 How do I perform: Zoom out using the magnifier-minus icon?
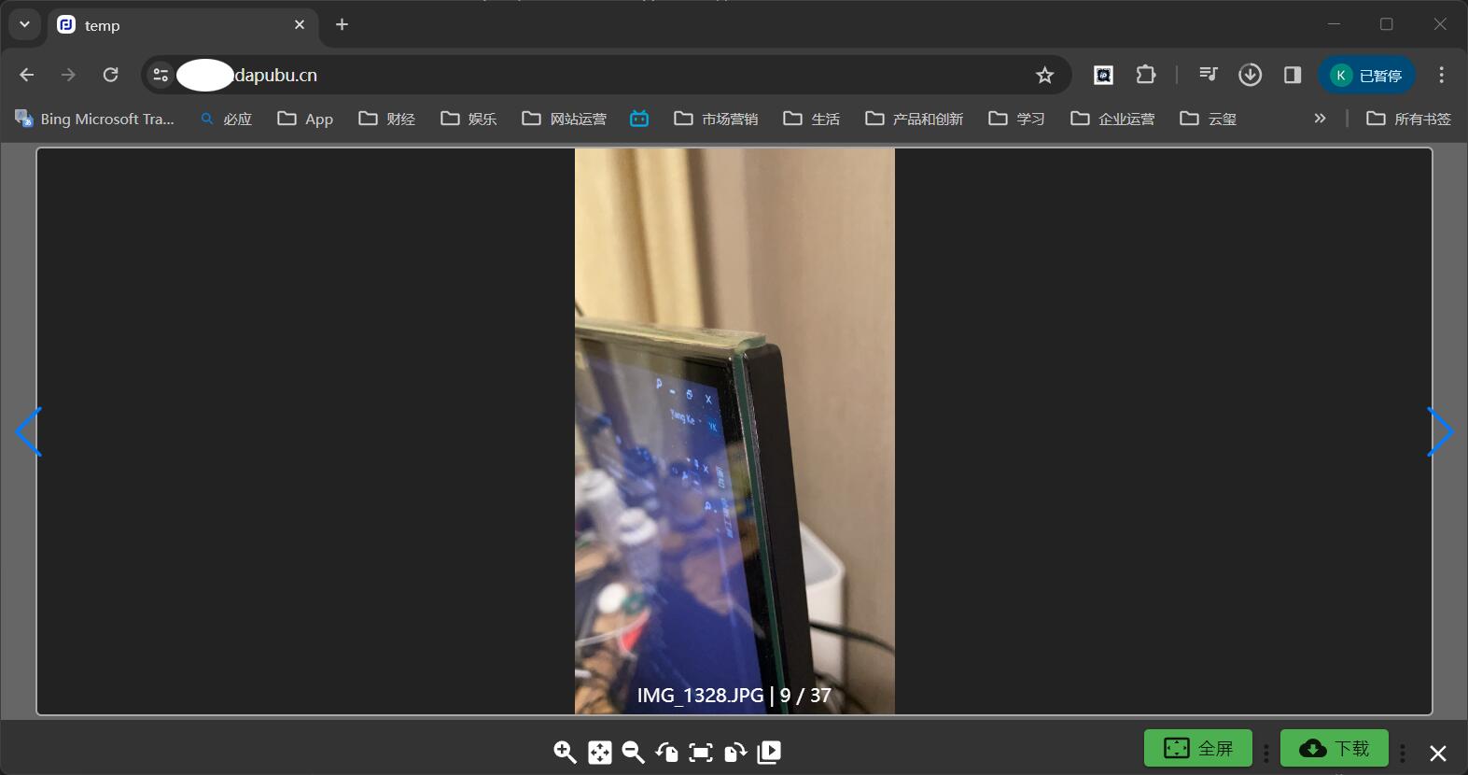click(x=634, y=752)
